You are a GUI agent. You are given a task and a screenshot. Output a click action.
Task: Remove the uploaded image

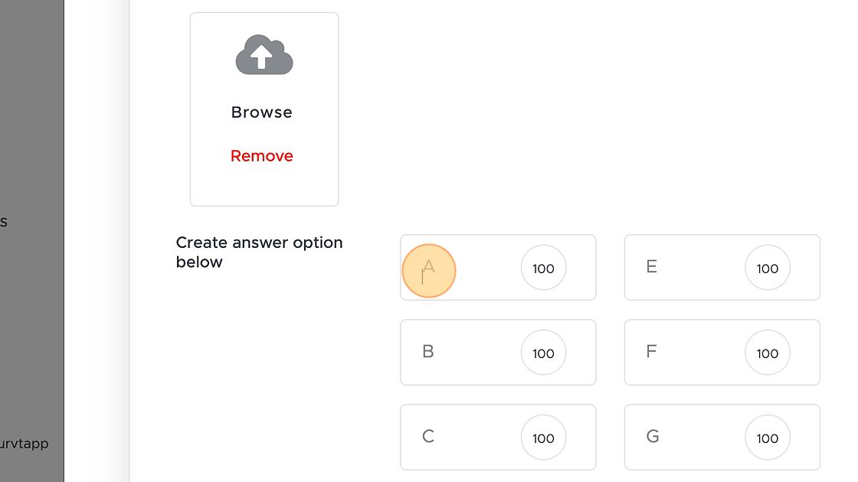click(261, 156)
